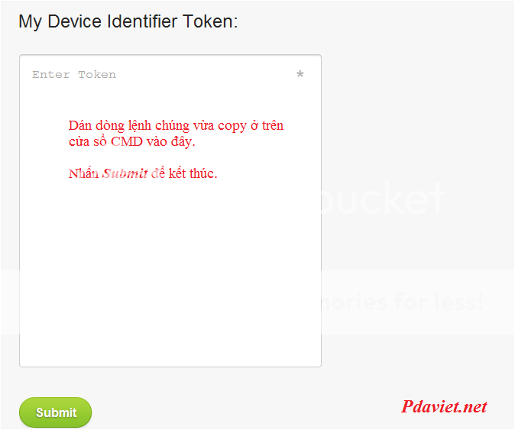Click the faint 'bucket' Photobucket watermark
This screenshot has height=430, width=515.
(383, 199)
